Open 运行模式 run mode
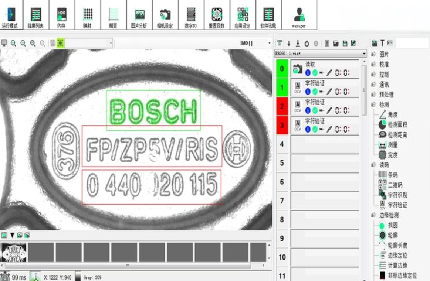Image resolution: width=430 pixels, height=281 pixels. tap(10, 15)
